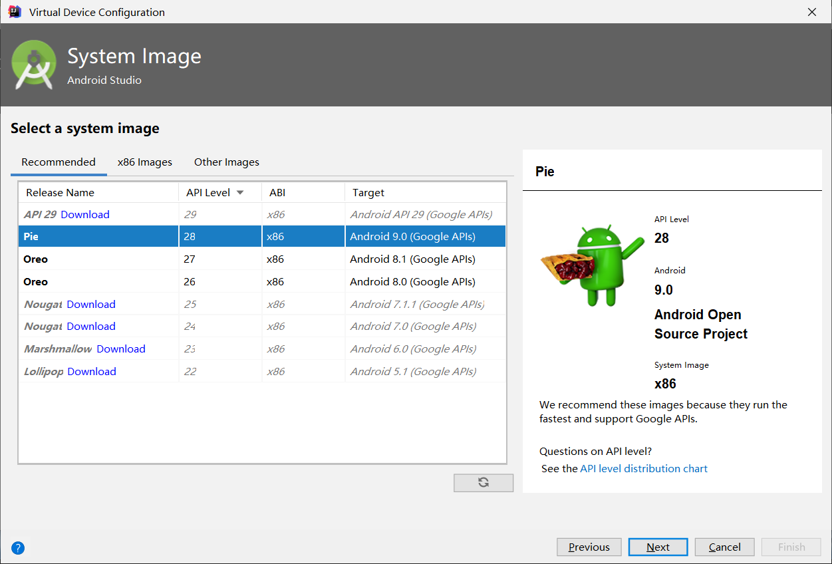
Task: Download the Nougat API 24 image
Action: [91, 326]
